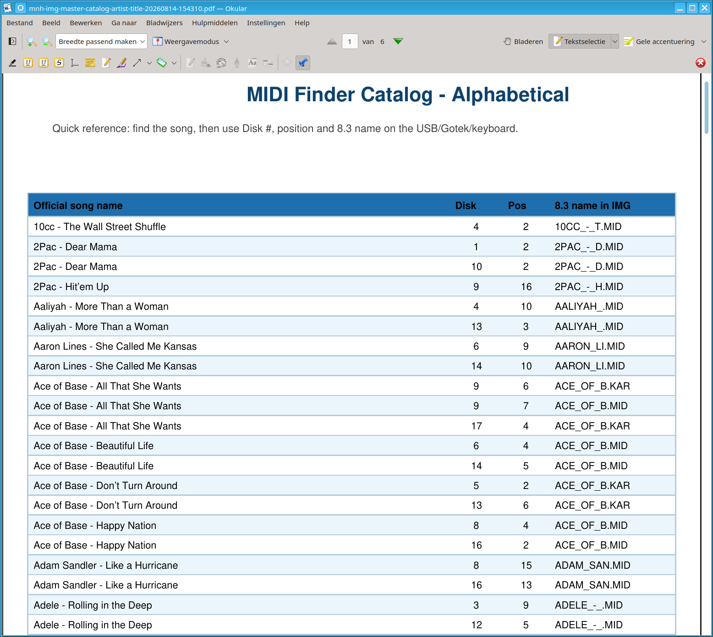Open the Instellingen menu
This screenshot has height=637, width=713.
(x=266, y=23)
